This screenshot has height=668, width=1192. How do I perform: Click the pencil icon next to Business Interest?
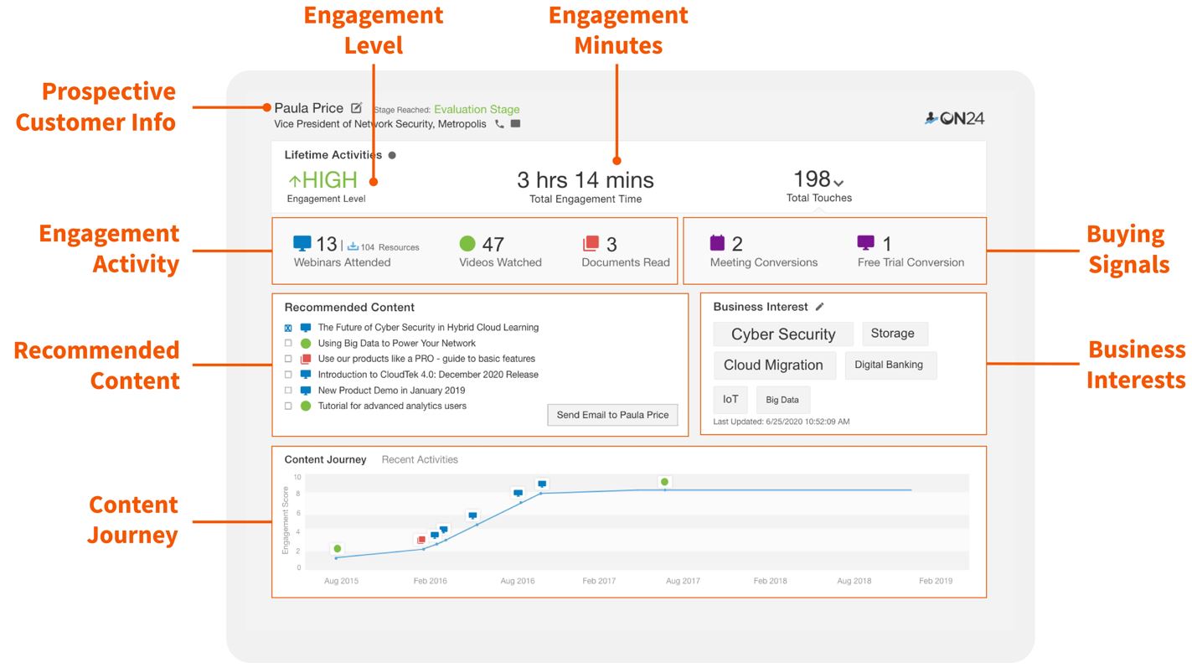coord(819,307)
